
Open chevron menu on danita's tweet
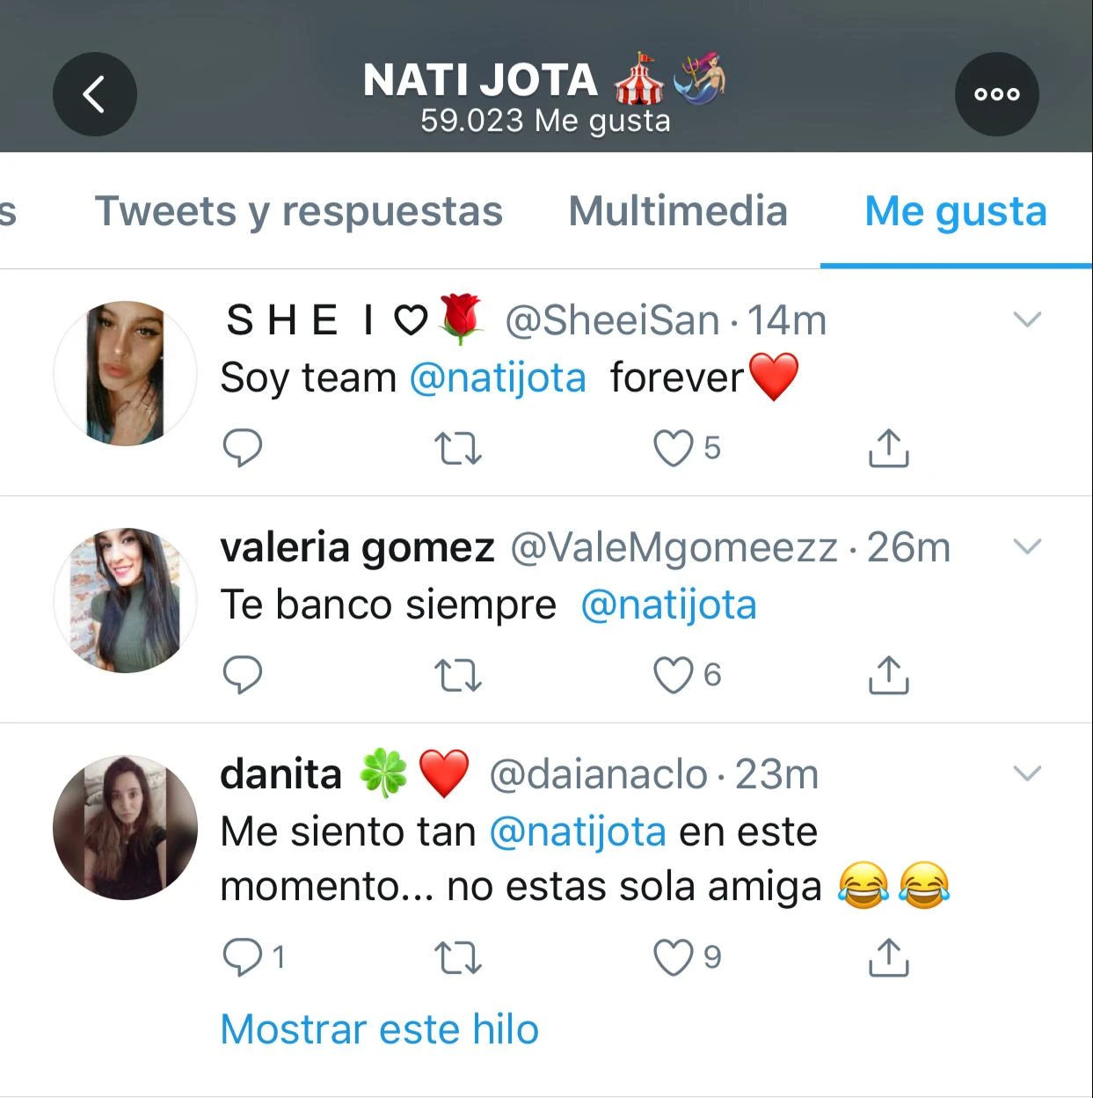(x=1027, y=773)
